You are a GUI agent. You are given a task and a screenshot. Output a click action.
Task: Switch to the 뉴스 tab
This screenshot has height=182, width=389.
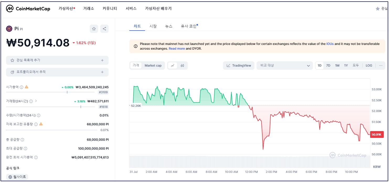169,26
